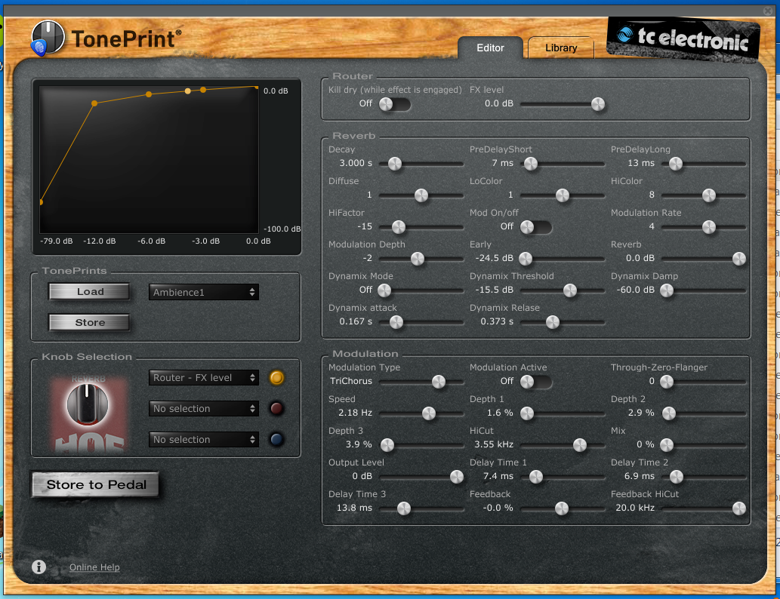
Task: Click the Feedback HiCut value 20.0 kHz
Action: point(635,508)
